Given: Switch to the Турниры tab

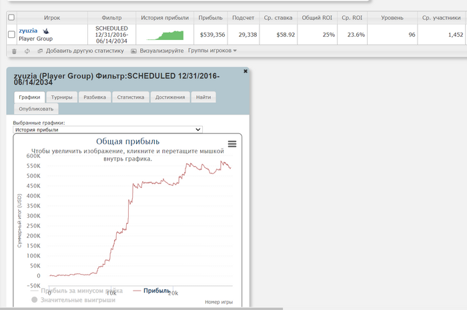Looking at the screenshot, I should coord(61,97).
